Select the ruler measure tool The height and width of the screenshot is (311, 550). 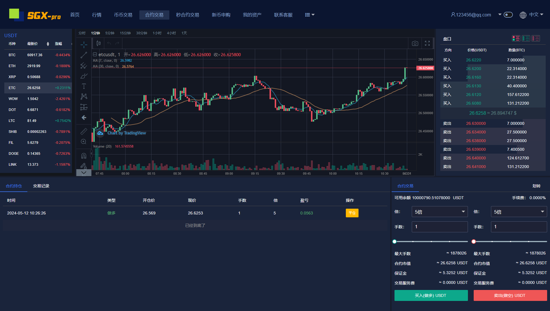click(84, 131)
